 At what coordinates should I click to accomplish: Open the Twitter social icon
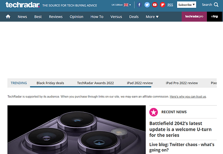coord(147,5)
